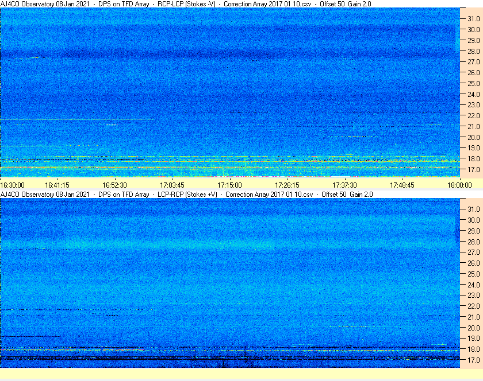
Task: Click the 17:03:45 time label
Action: pos(172,185)
